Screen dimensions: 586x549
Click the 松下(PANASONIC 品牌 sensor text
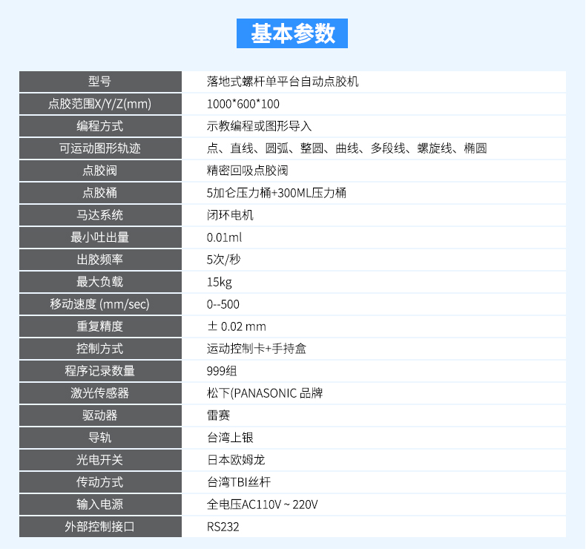[x=265, y=393]
